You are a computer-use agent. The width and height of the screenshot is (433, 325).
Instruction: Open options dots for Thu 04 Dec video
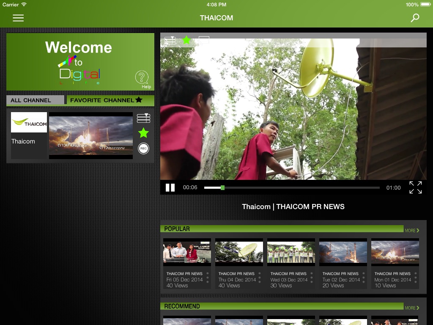point(260,278)
